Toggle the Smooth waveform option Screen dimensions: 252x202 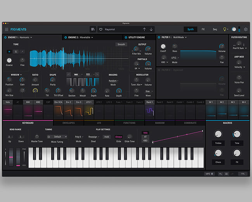(121, 44)
